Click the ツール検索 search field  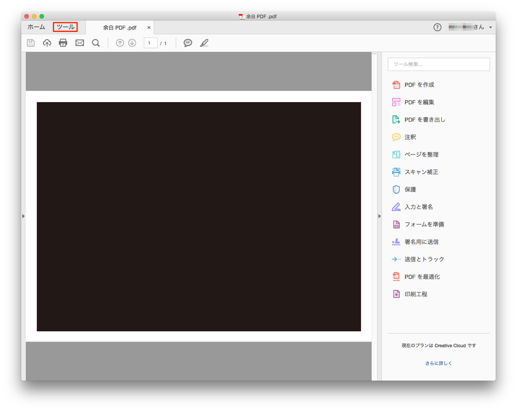[x=439, y=64]
